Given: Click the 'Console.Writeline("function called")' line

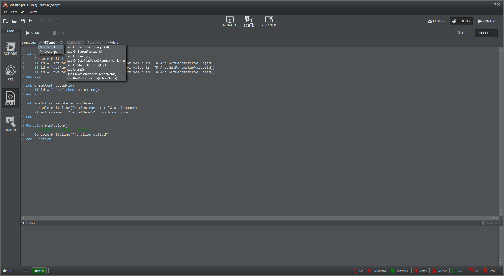Looking at the screenshot, I should (72, 135).
